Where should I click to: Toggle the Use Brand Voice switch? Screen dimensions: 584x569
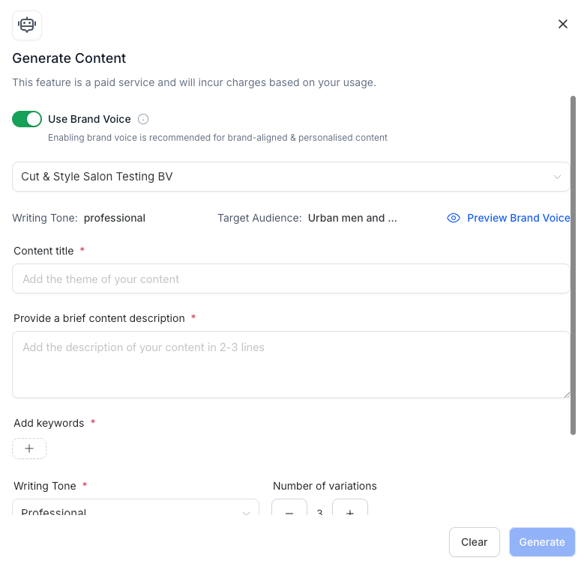click(27, 119)
